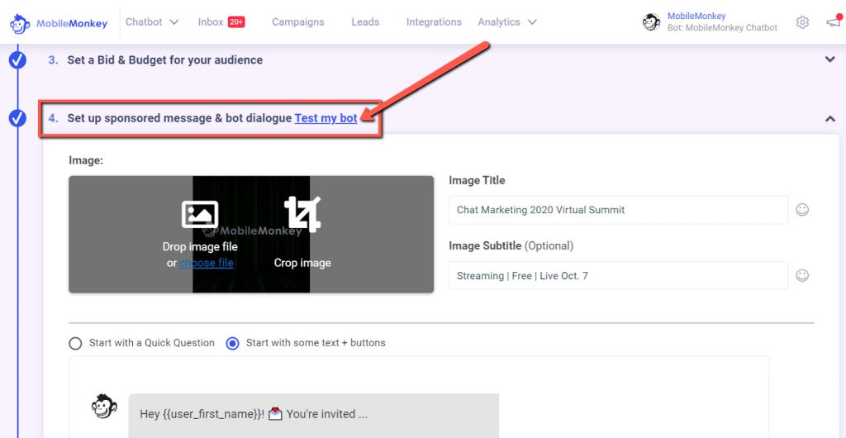Go to the Inbox tab
846x438 pixels.
click(x=211, y=22)
